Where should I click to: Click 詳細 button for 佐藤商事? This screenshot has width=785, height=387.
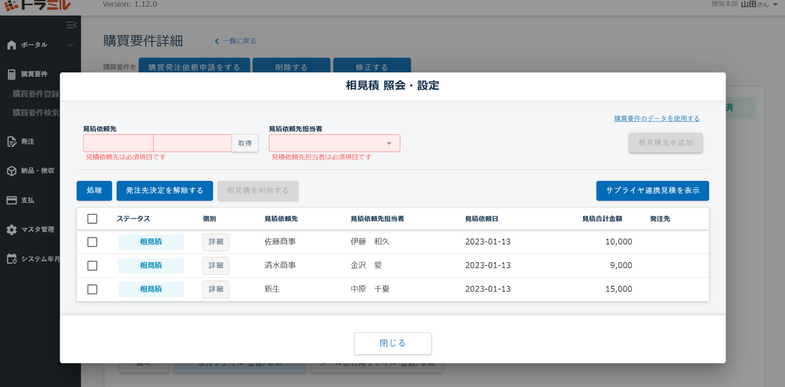[x=216, y=242]
